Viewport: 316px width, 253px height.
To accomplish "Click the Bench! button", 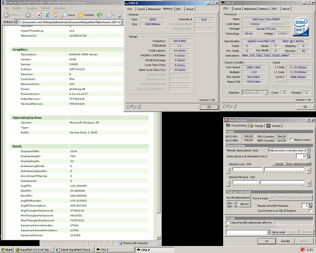I will 245,204.
